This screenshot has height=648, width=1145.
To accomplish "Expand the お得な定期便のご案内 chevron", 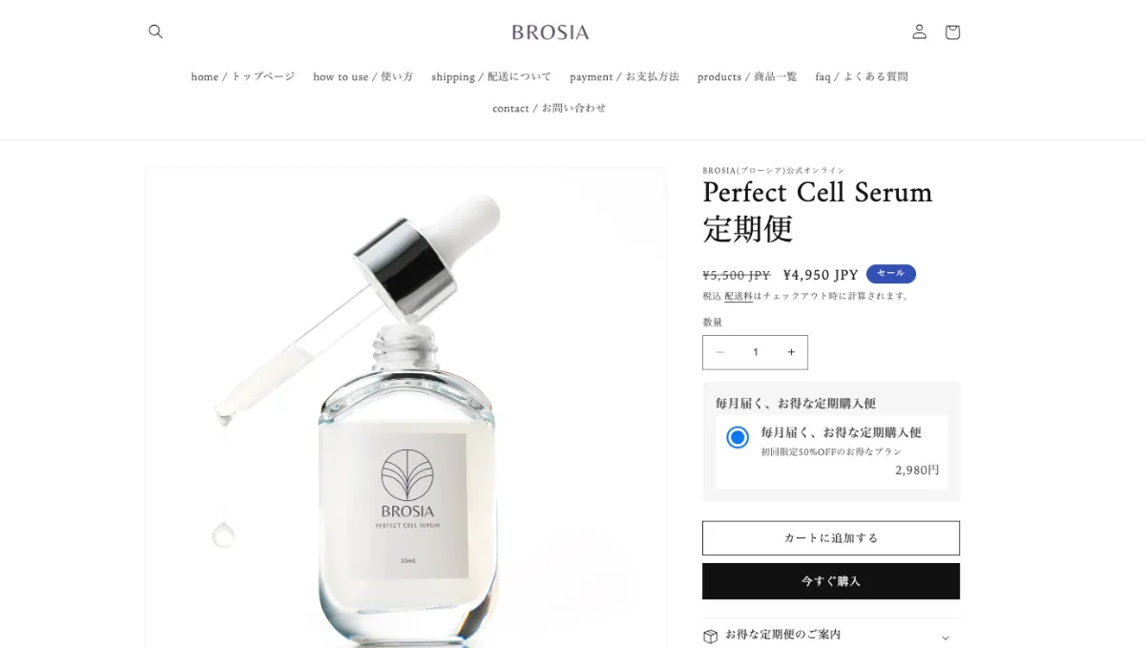I will pos(946,638).
